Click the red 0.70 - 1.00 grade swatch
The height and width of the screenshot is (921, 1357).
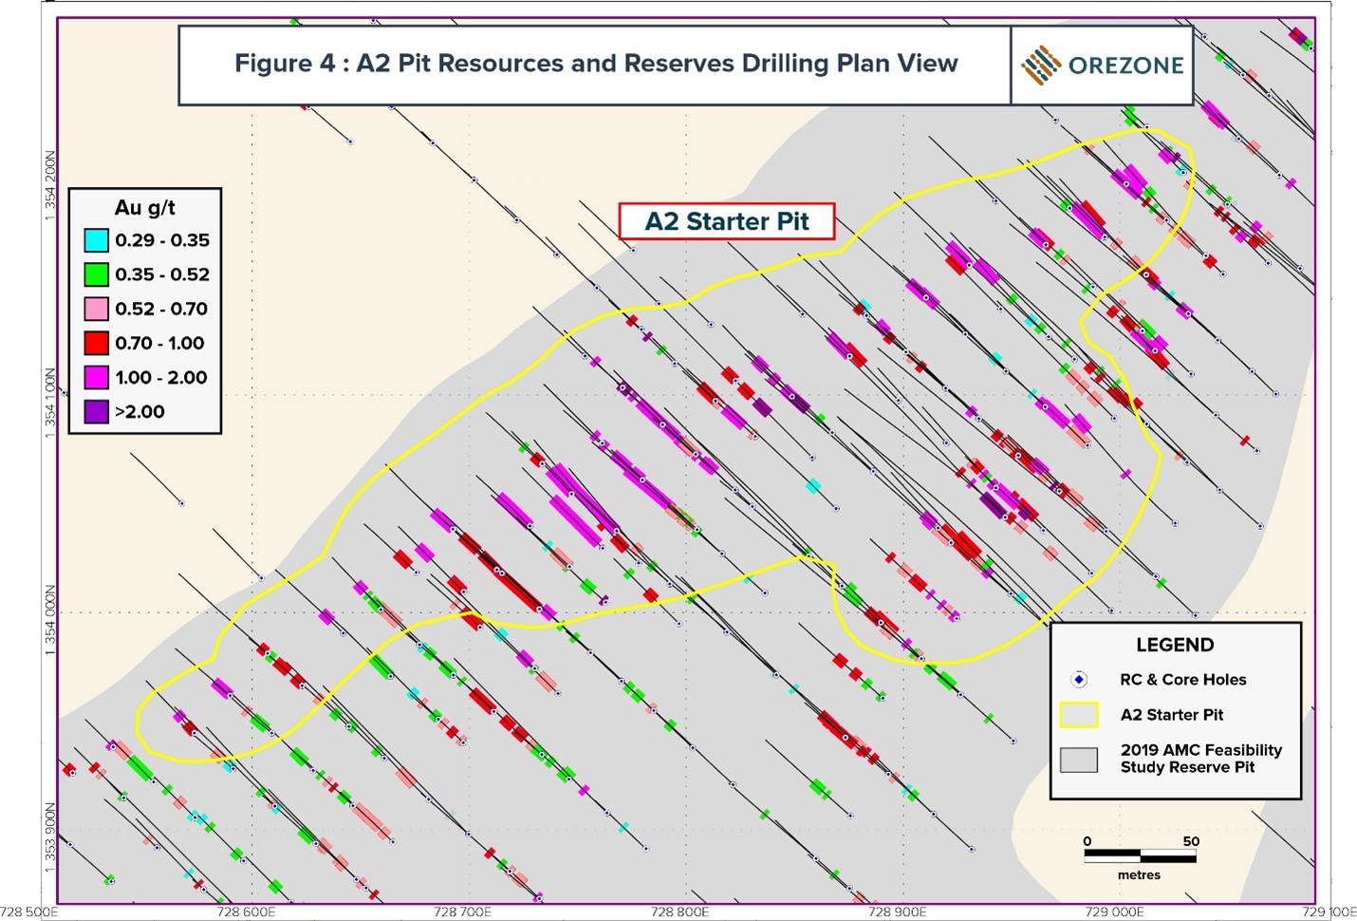tap(94, 343)
